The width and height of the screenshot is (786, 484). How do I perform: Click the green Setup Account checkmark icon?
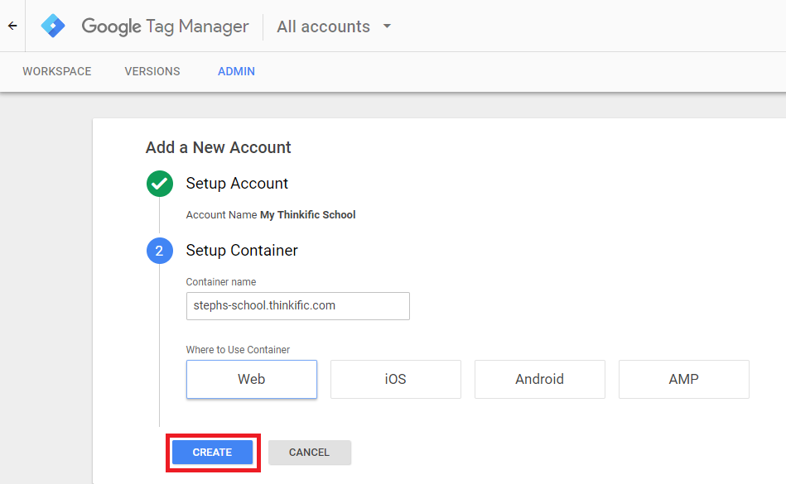point(160,184)
